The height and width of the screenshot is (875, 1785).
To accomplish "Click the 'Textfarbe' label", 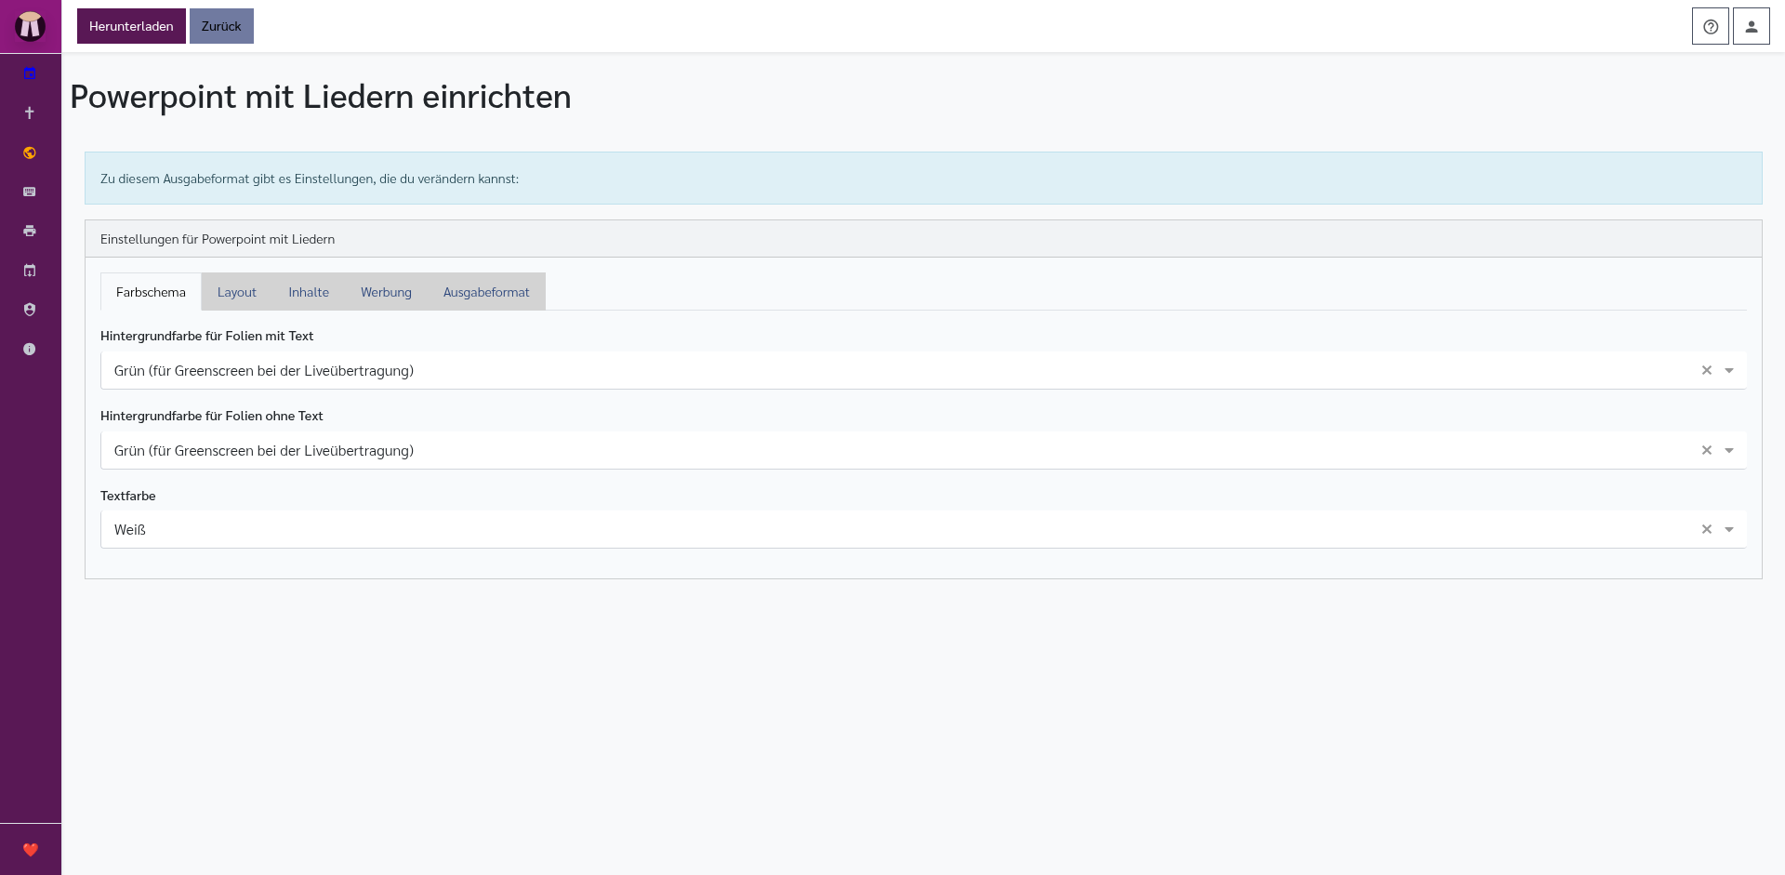I will (127, 496).
